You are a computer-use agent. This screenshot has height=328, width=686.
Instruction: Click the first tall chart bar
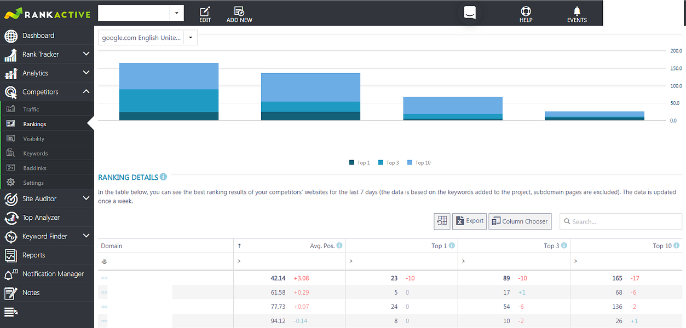pyautogui.click(x=169, y=91)
